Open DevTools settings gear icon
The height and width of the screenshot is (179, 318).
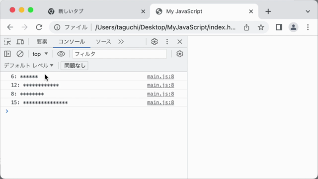tap(155, 42)
